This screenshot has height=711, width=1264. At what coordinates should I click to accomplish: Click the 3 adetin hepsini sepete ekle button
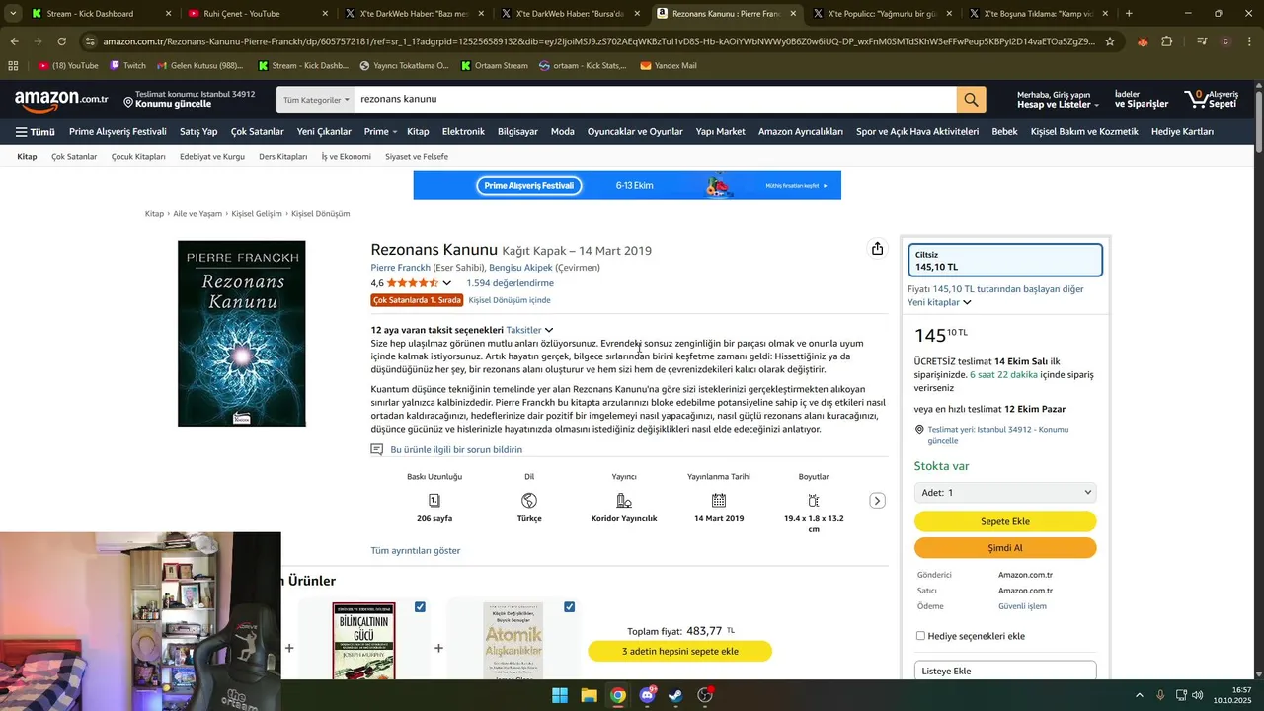679,651
